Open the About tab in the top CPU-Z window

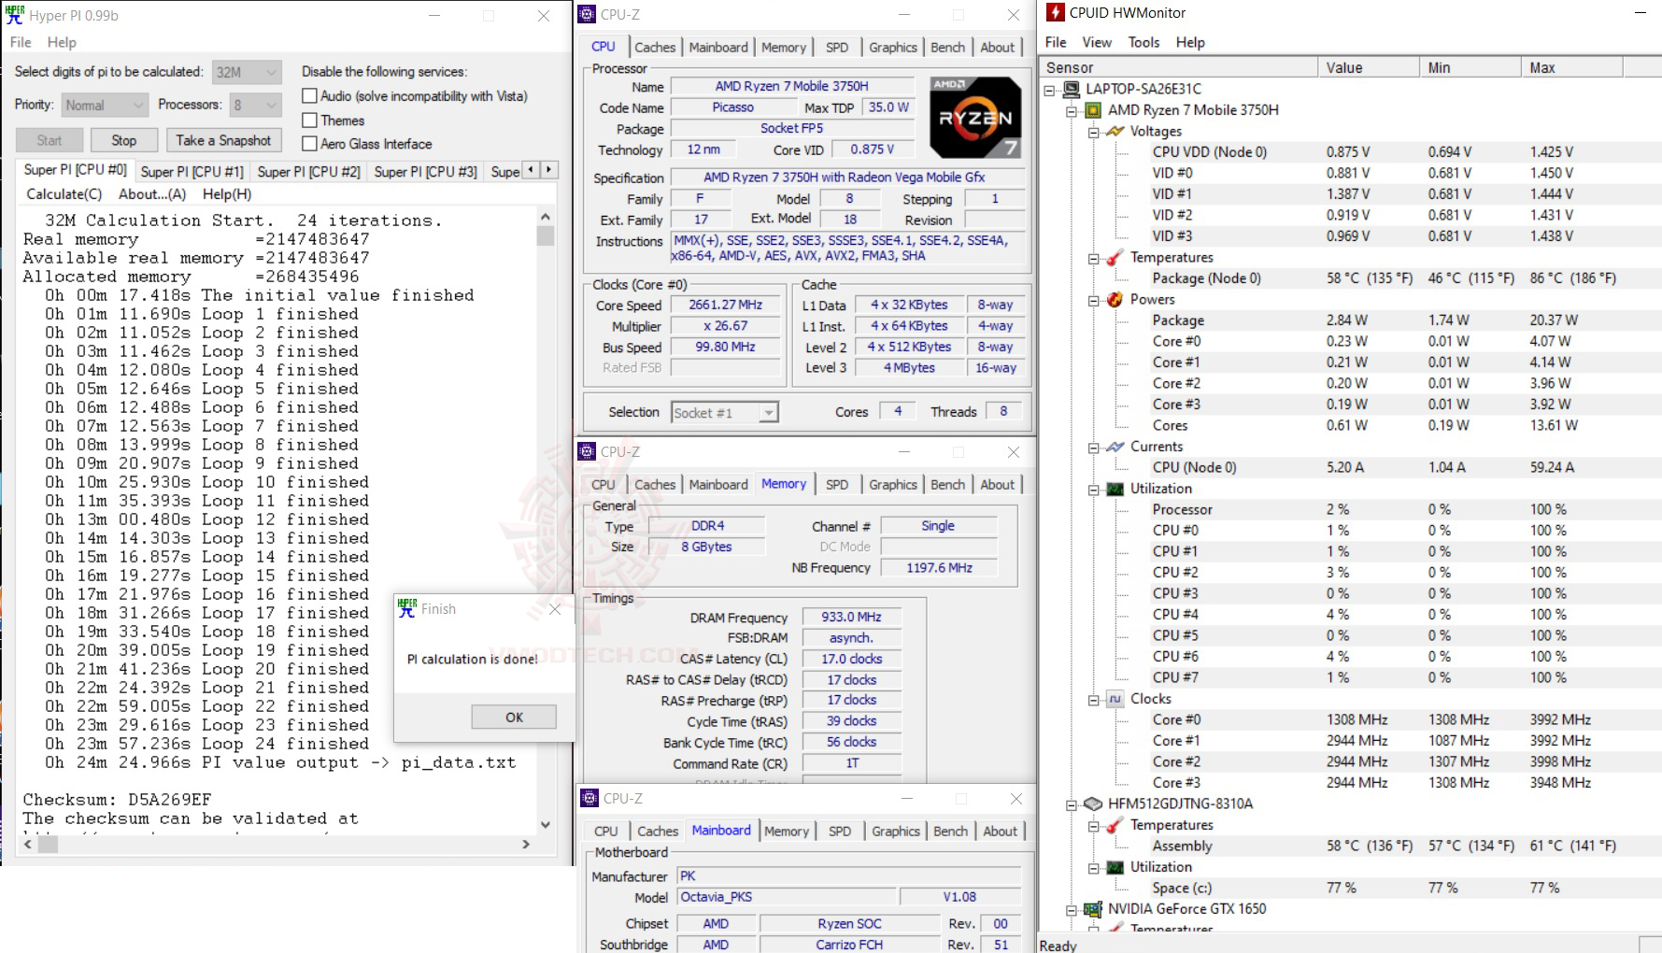997,47
